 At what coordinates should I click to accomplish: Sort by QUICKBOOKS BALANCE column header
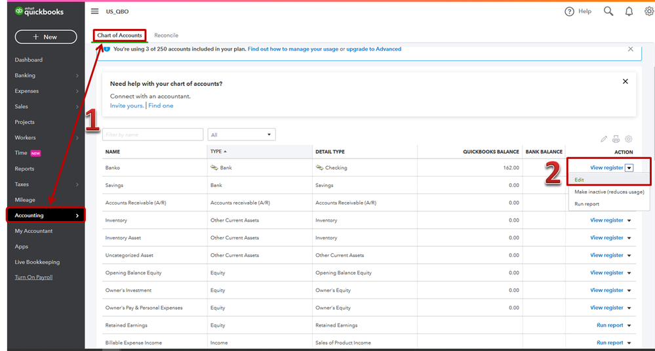491,152
